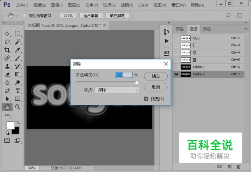Show the Red channel visibility
Image resolution: width=251 pixels, height=172 pixels.
point(176,45)
